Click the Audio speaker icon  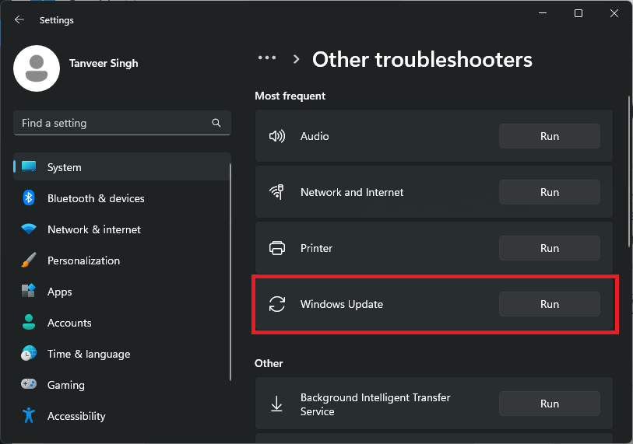click(277, 136)
